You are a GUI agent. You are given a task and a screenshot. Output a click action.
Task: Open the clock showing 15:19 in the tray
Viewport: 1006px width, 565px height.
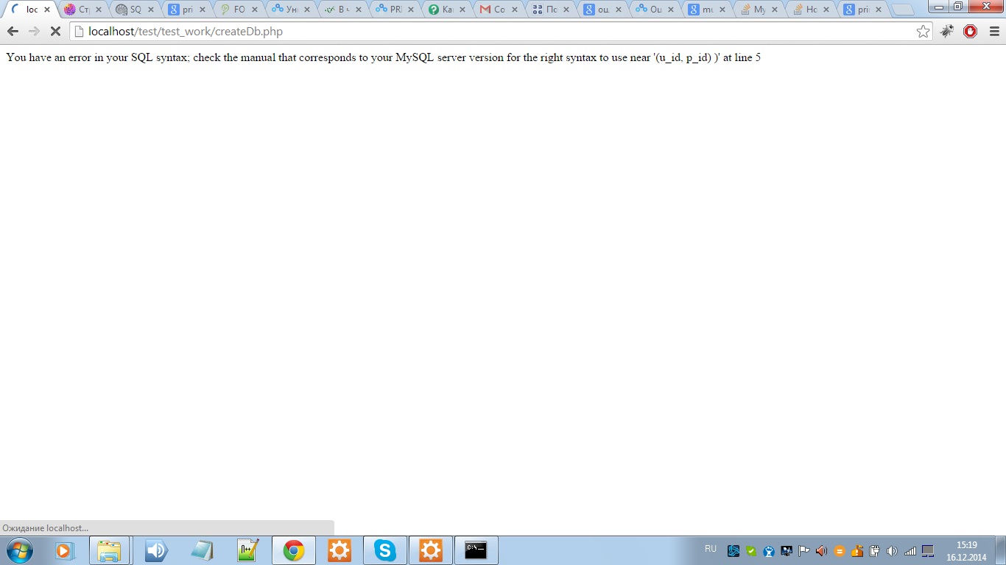pos(966,550)
